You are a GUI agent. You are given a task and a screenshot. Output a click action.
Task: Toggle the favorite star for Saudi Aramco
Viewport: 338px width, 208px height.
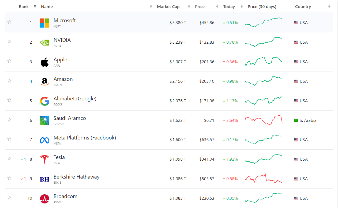[x=9, y=120]
